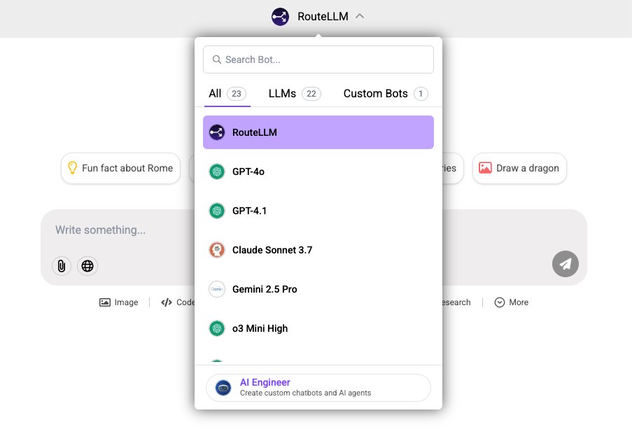Screen dimensions: 632x434
Task: Click the o3 Mini High icon
Action: 217,328
